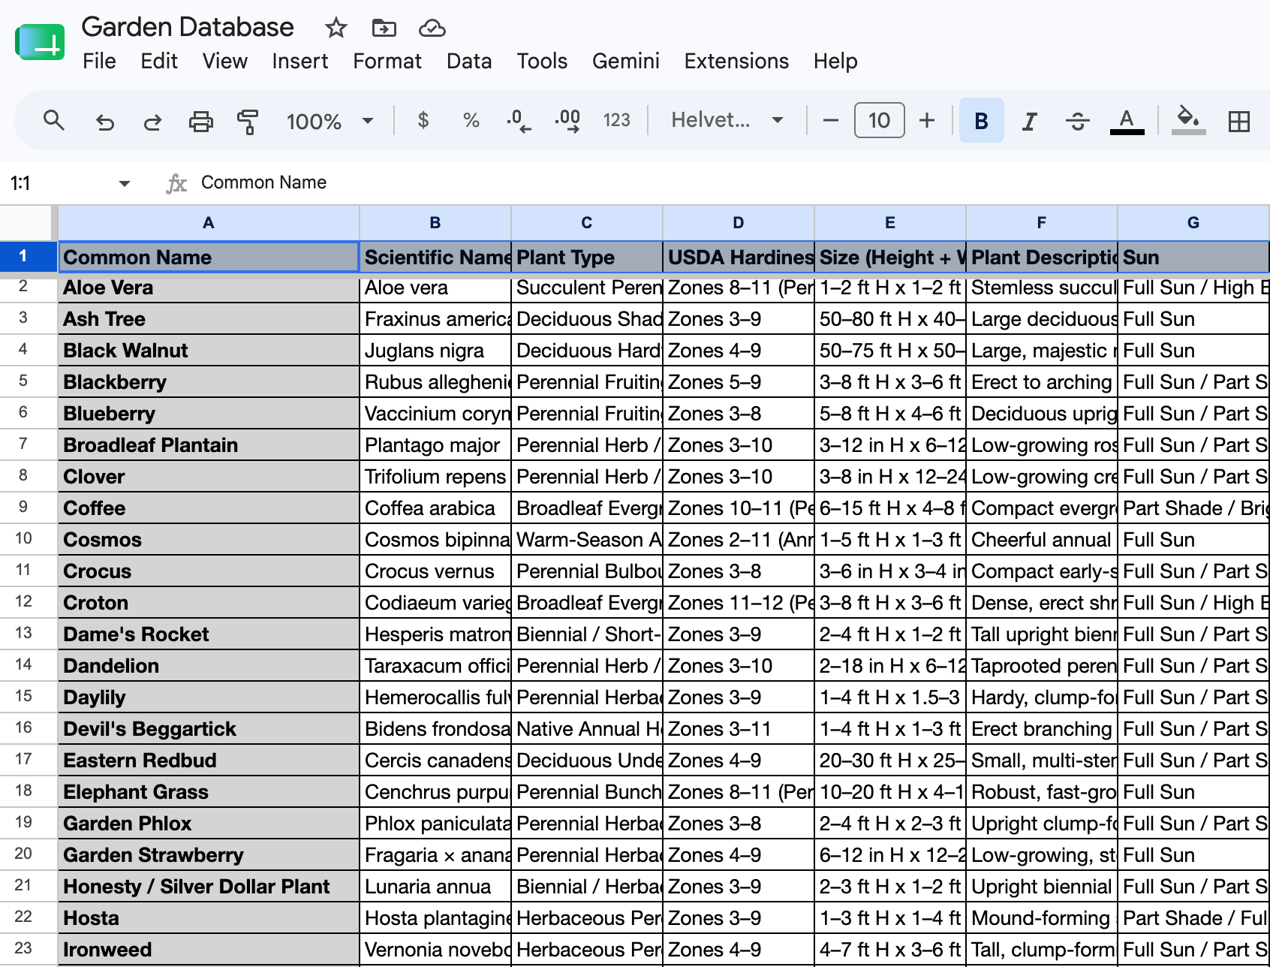Open the Insert menu
This screenshot has height=967, width=1270.
point(300,61)
